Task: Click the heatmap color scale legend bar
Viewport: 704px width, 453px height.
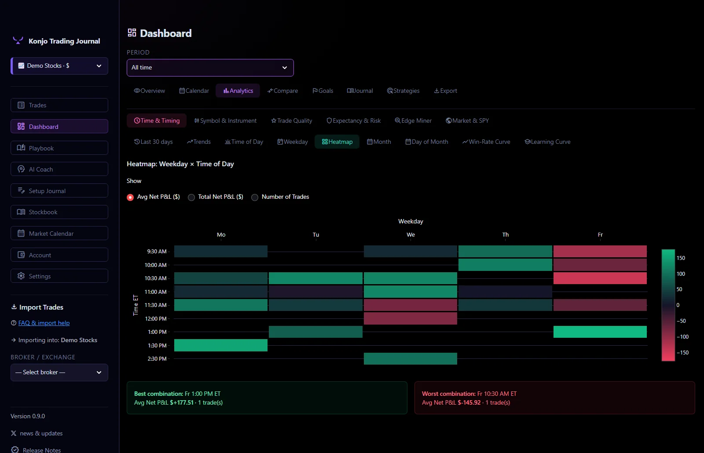Action: pos(668,305)
